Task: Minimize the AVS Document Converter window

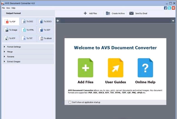Action: point(167,3)
